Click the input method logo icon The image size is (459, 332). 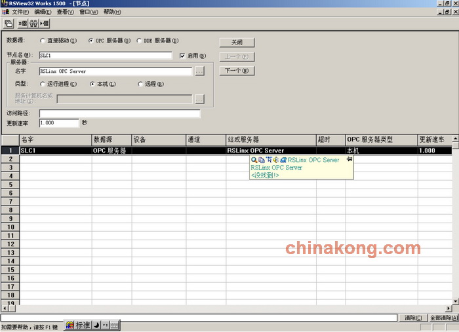(x=70, y=325)
